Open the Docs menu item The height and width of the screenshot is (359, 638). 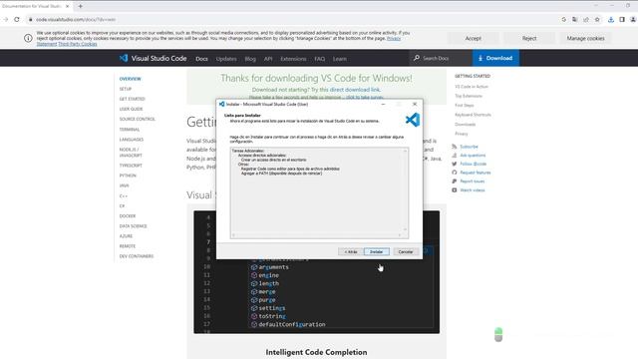click(201, 59)
